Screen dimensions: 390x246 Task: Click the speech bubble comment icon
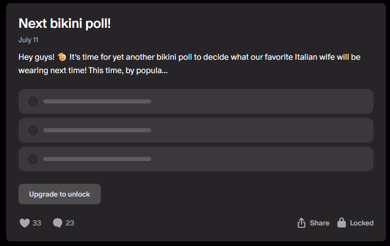58,223
